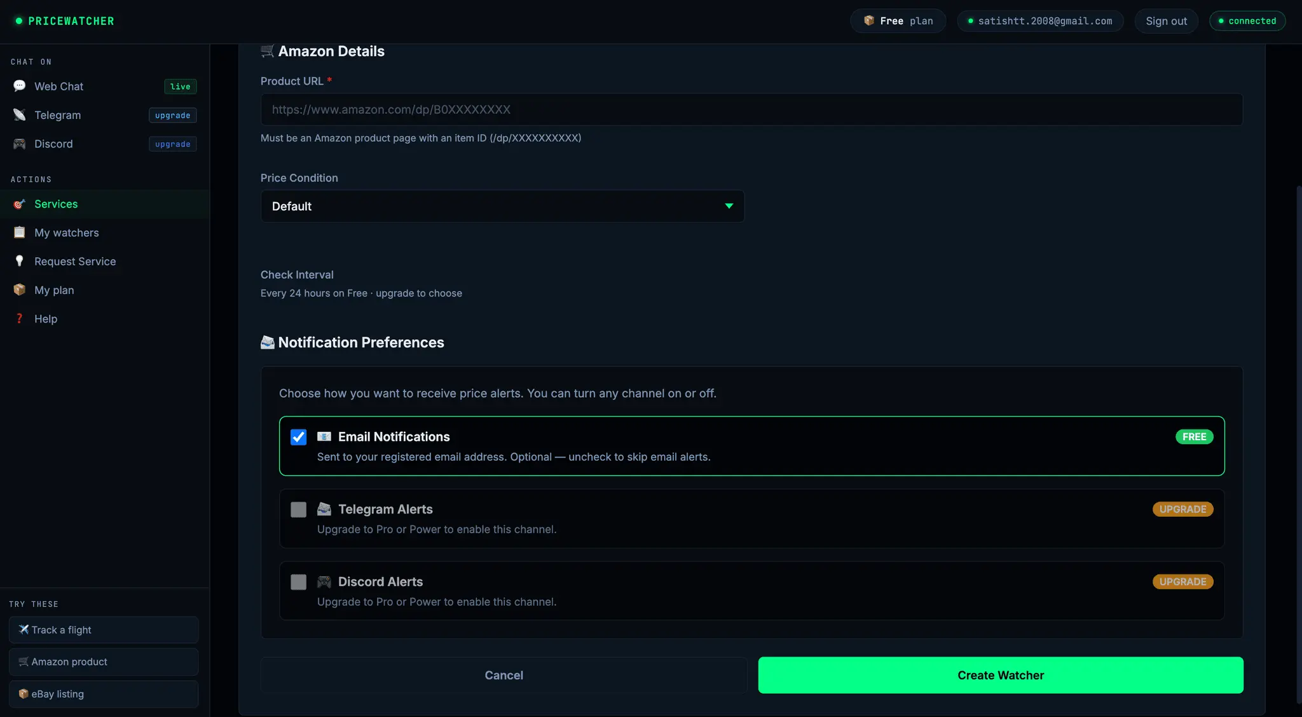
Task: Click the Cancel button
Action: tap(504, 675)
